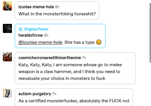Select the "What in the monsterfcking" comment text

pyautogui.click(x=57, y=14)
